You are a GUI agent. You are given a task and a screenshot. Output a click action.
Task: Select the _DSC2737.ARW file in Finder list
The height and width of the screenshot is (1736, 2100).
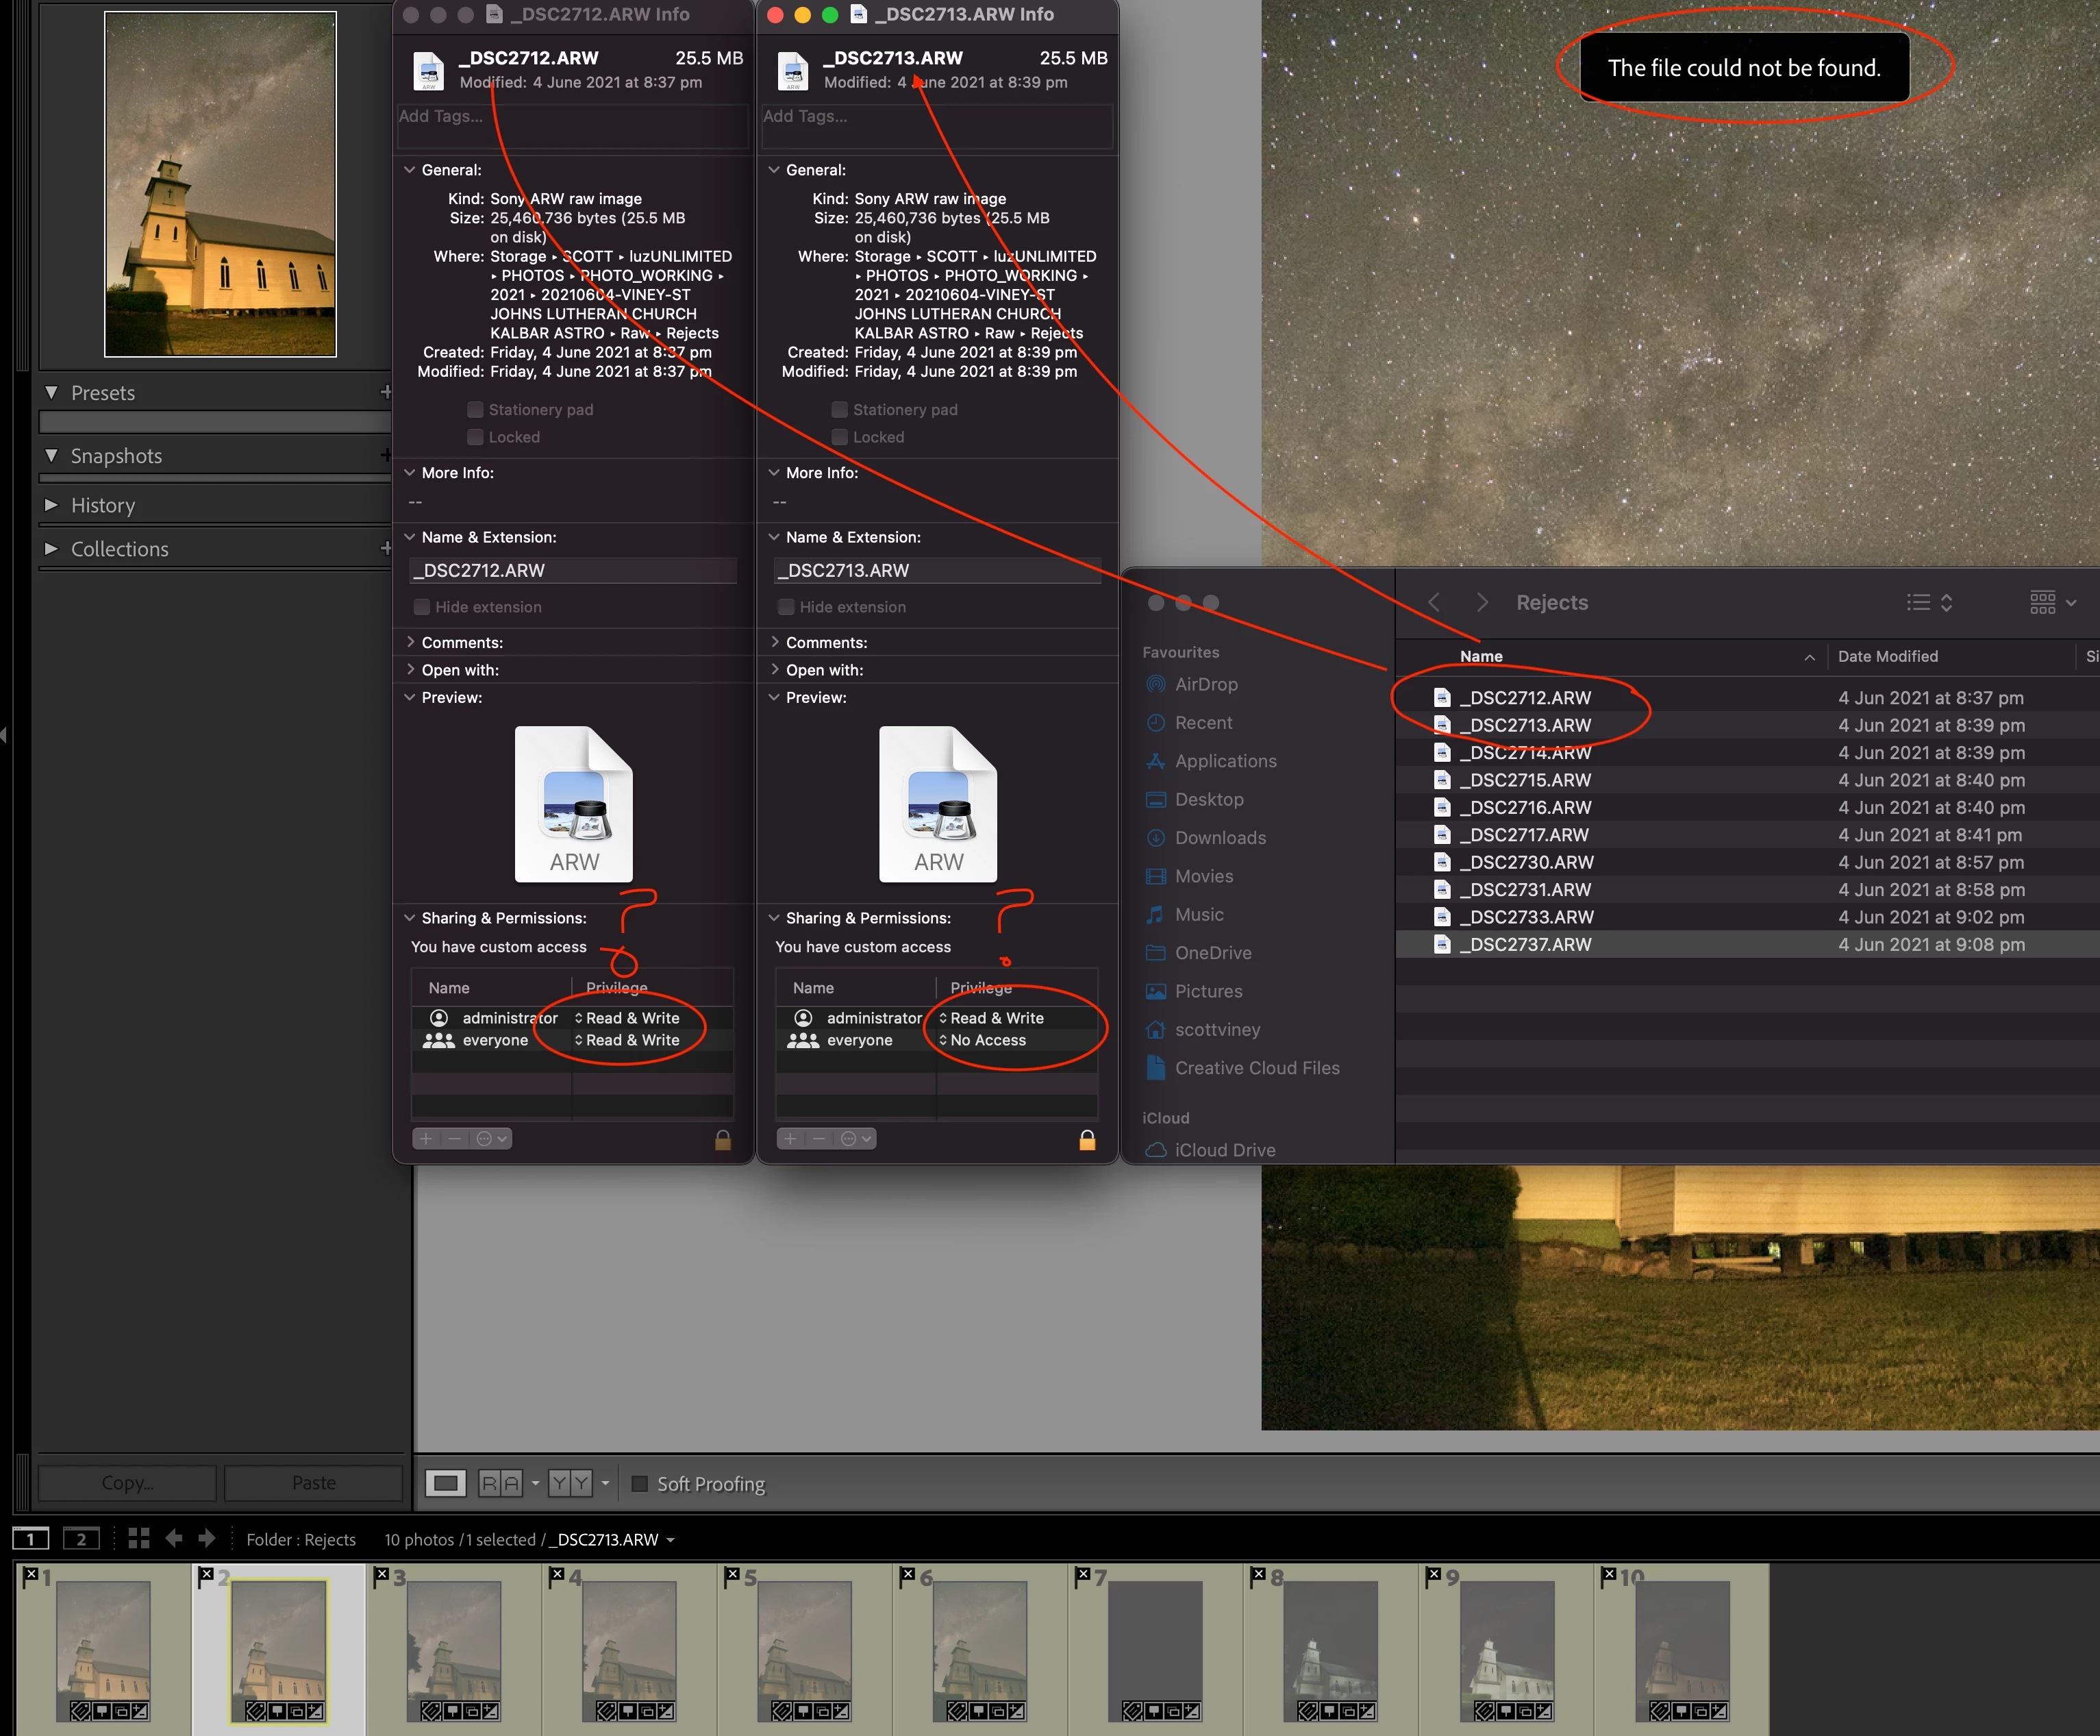pos(1525,944)
